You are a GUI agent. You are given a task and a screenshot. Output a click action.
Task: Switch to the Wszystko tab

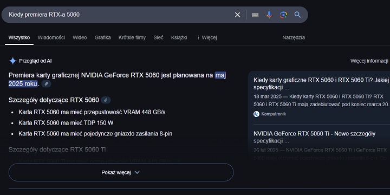point(19,37)
